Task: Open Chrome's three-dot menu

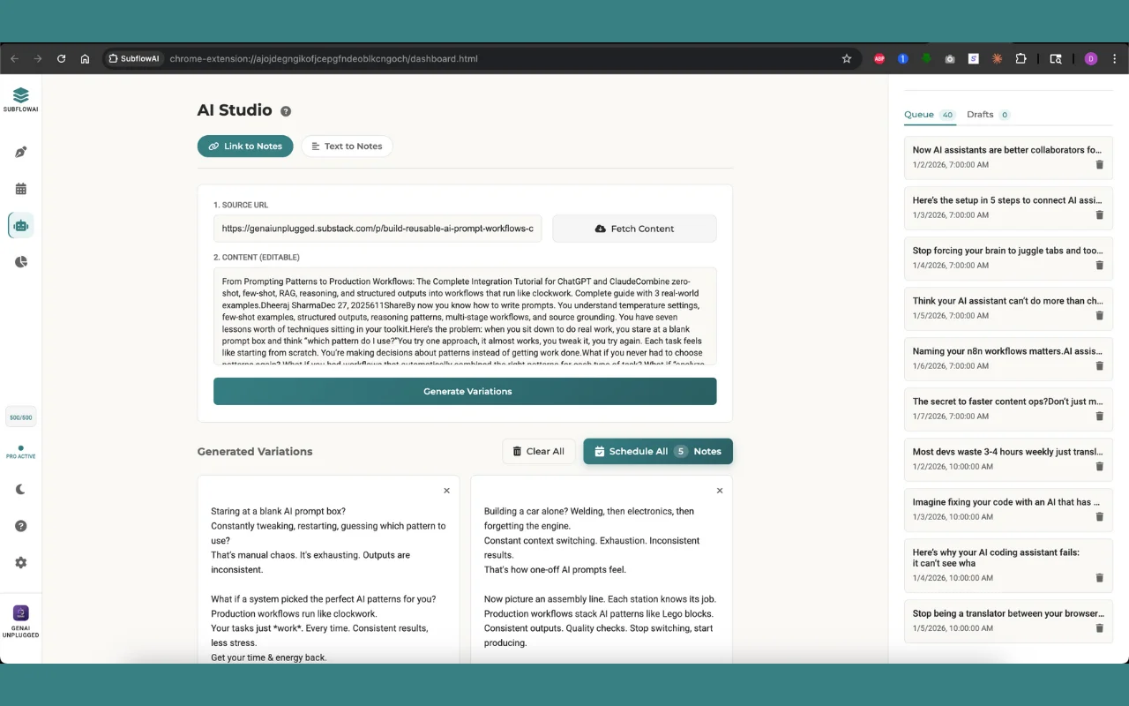Action: (1114, 58)
